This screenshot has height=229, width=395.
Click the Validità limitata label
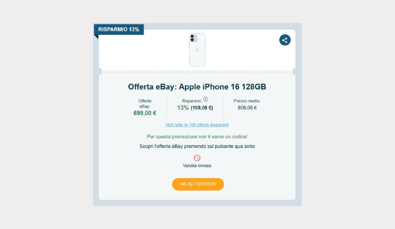(x=197, y=165)
